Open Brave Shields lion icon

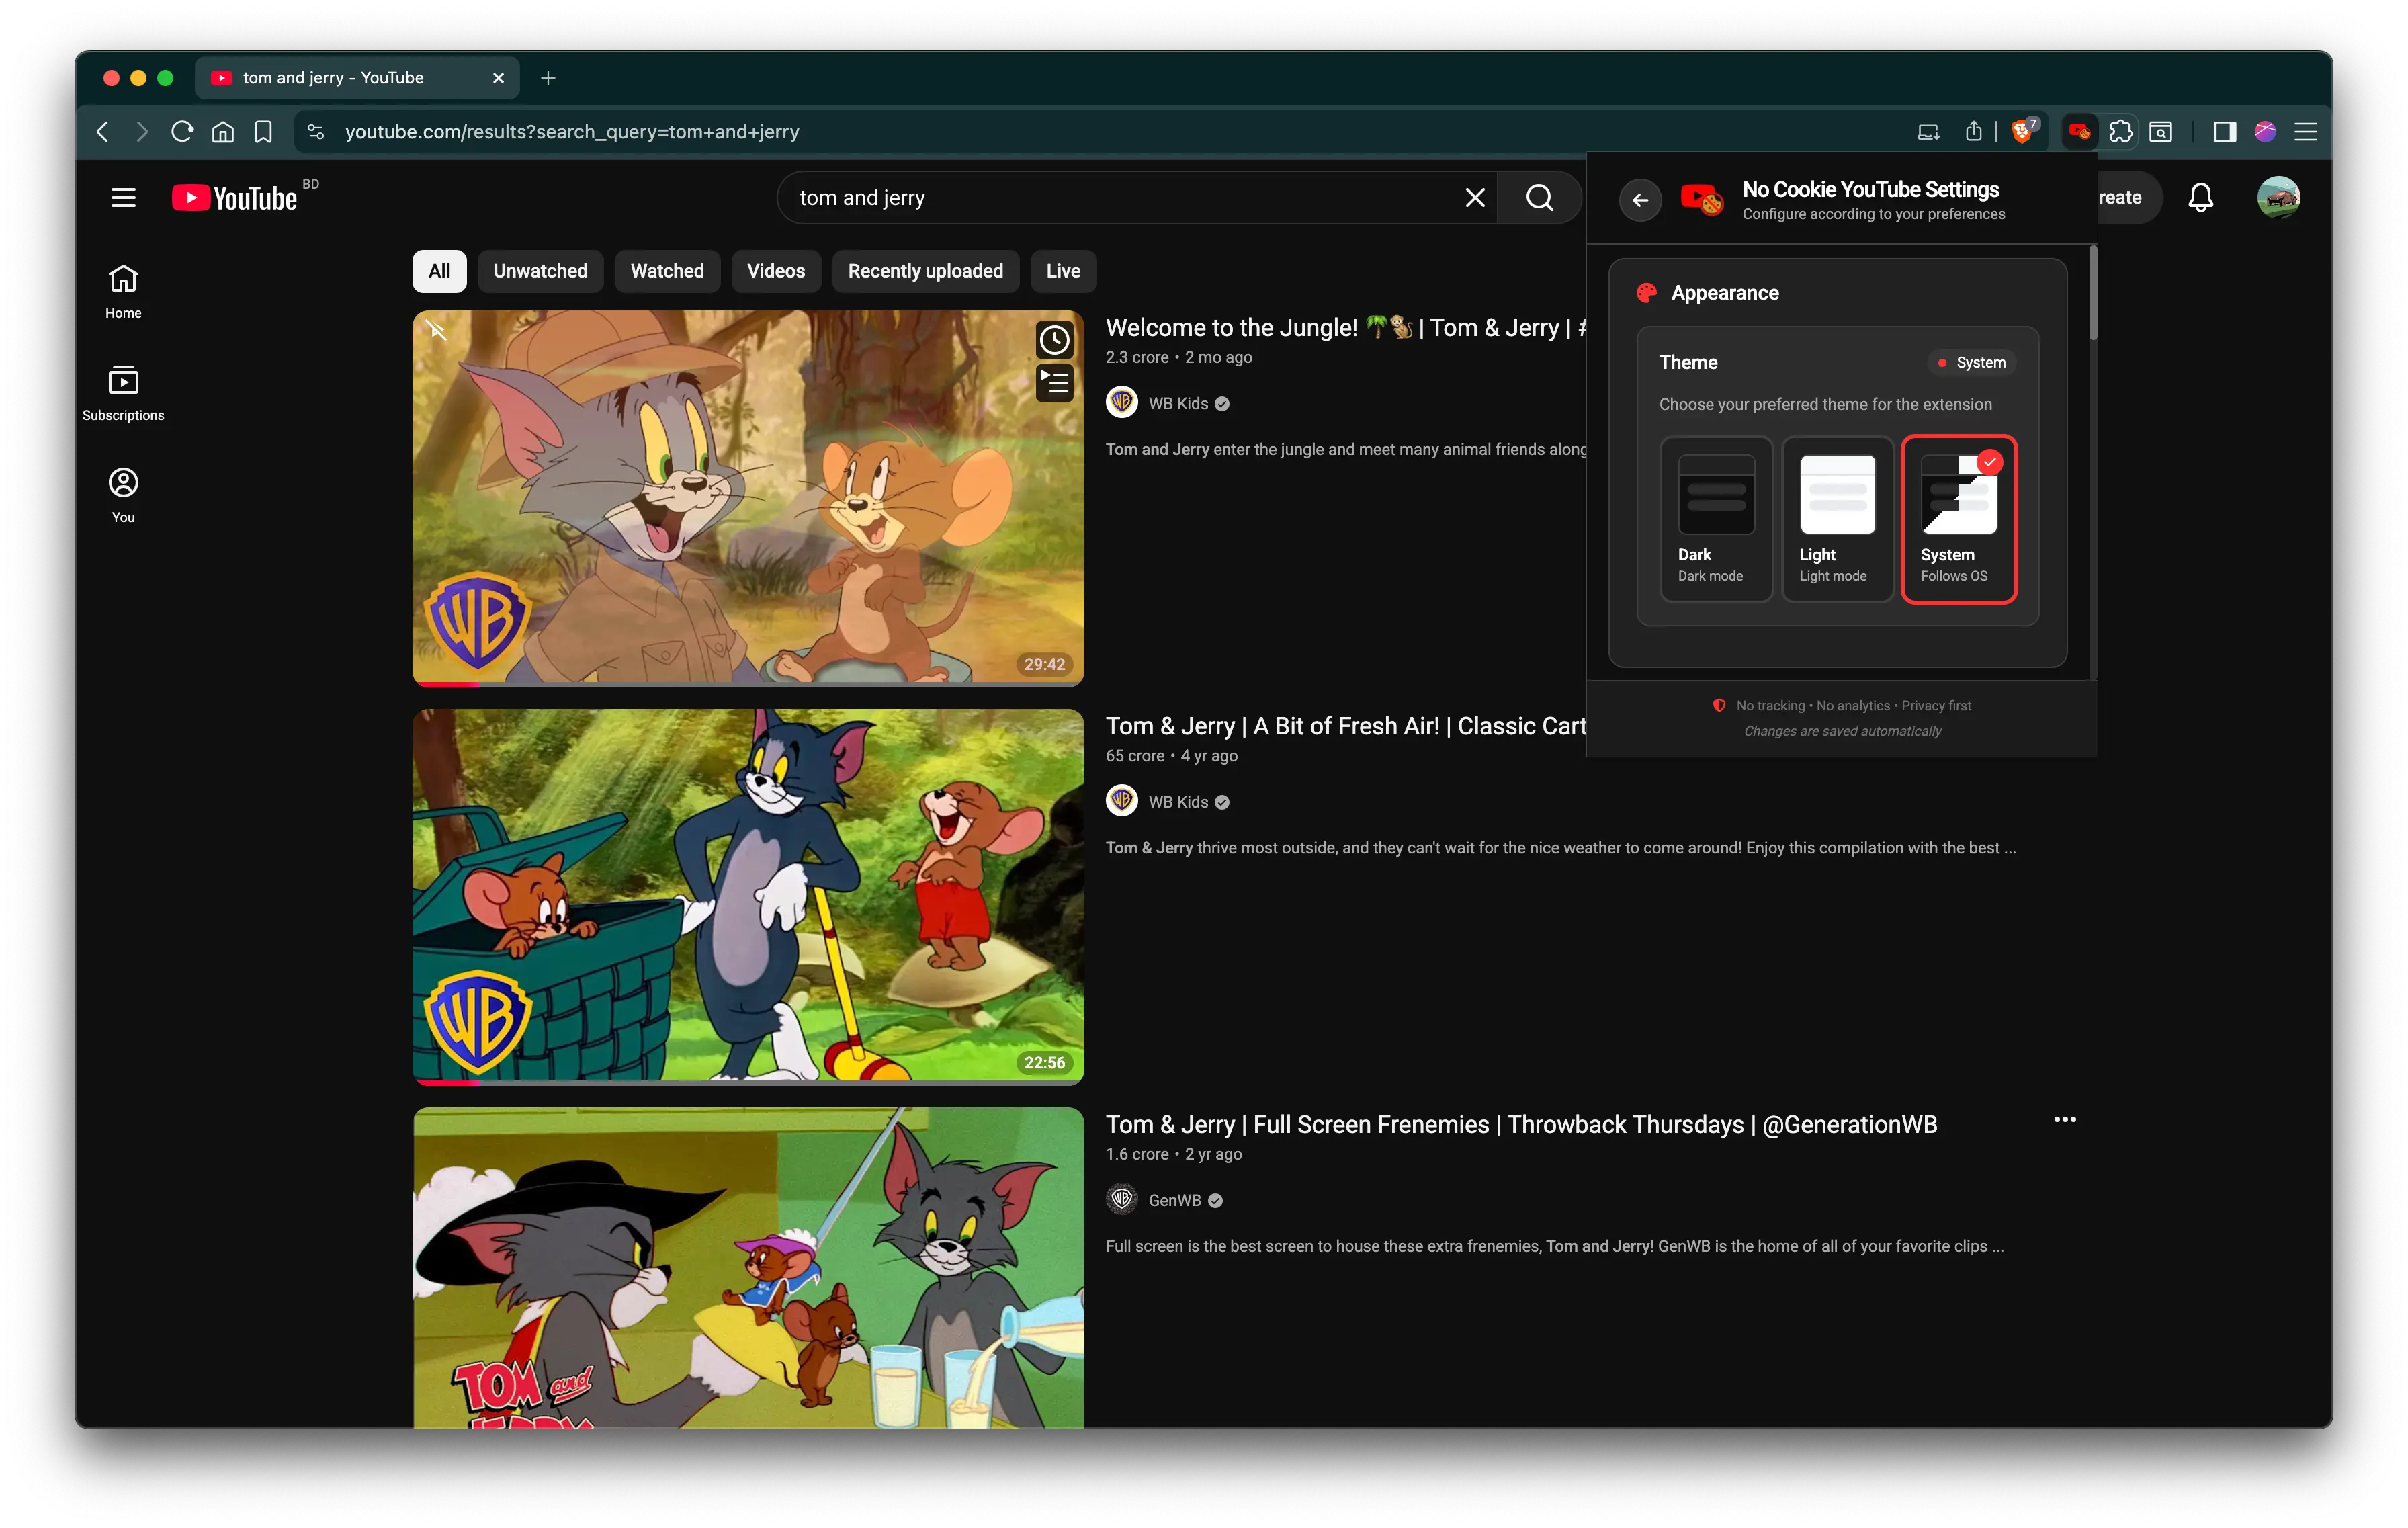pos(2022,131)
